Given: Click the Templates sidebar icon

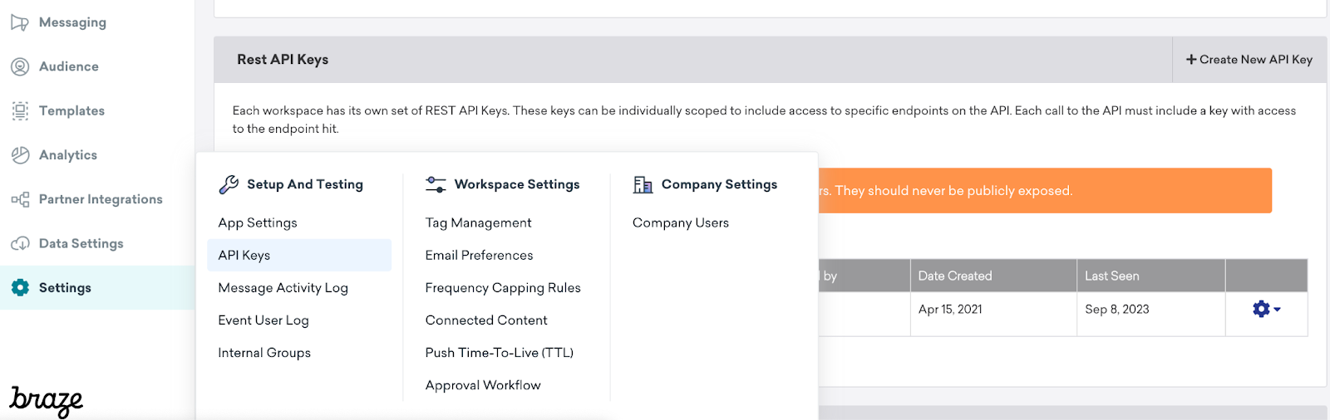Looking at the screenshot, I should coord(20,110).
